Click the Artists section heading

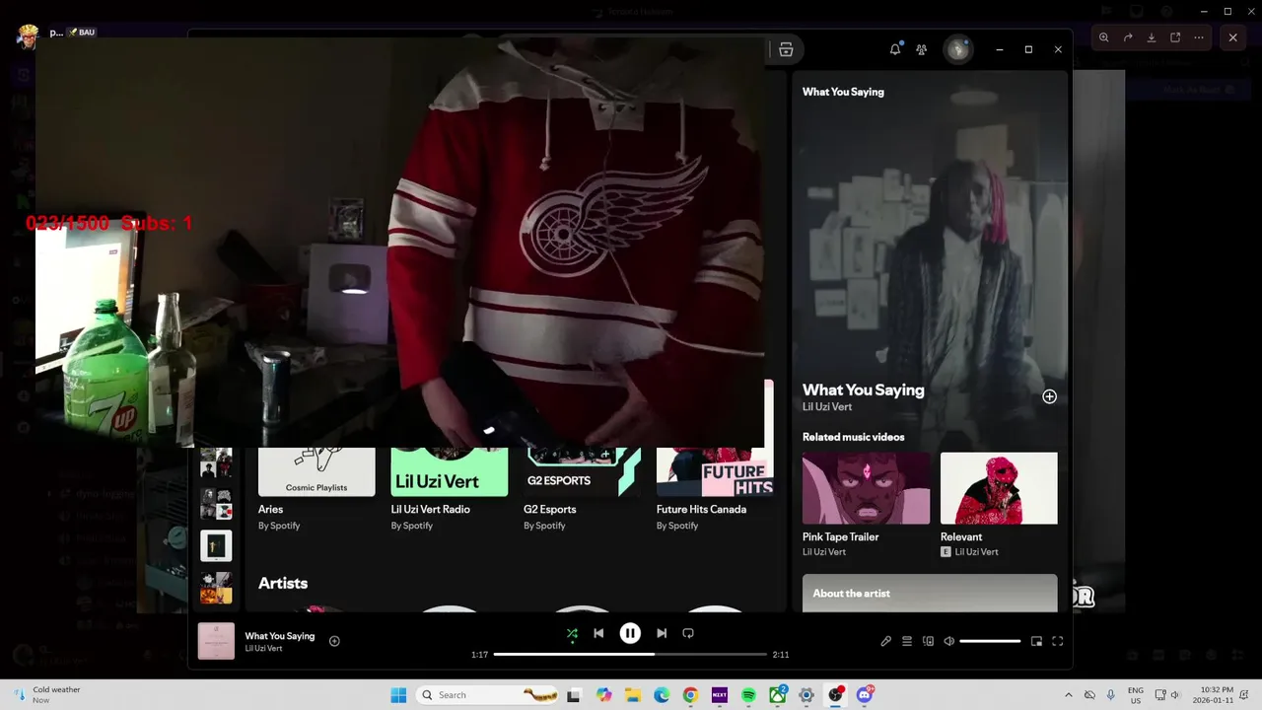coord(283,583)
